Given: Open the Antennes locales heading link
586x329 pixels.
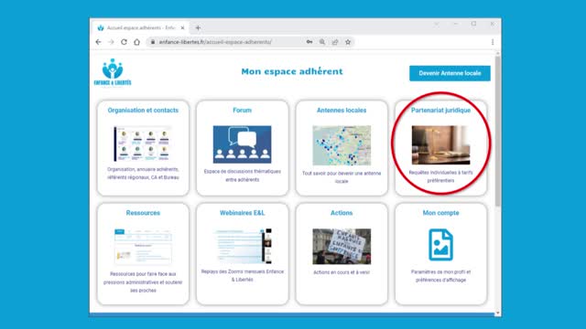Looking at the screenshot, I should point(342,111).
